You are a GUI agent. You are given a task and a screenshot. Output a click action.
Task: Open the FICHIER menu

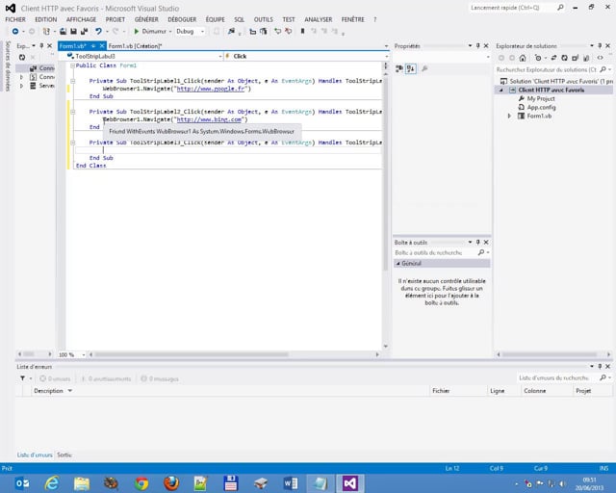point(15,19)
